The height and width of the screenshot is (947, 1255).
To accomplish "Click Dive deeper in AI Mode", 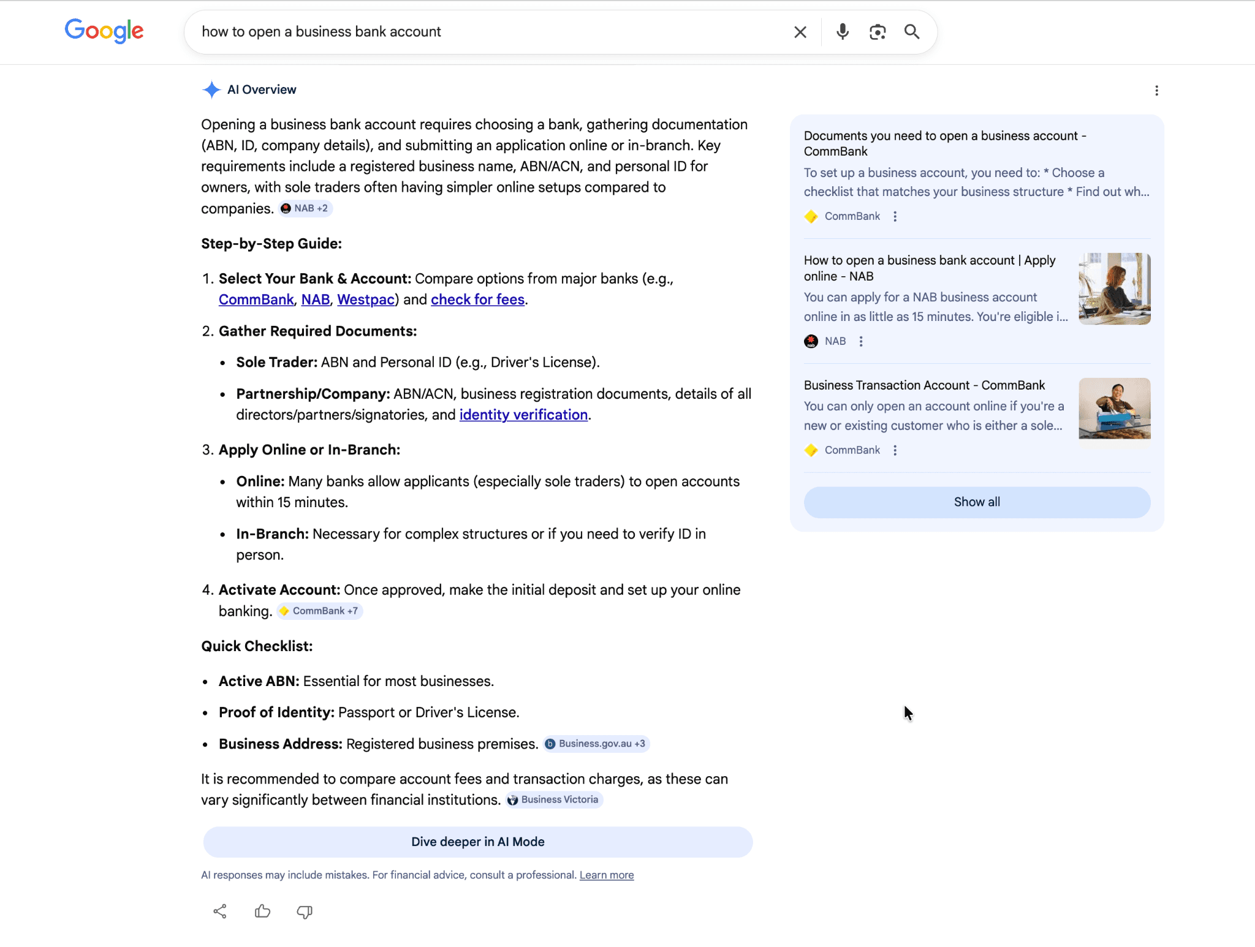I will pos(477,842).
